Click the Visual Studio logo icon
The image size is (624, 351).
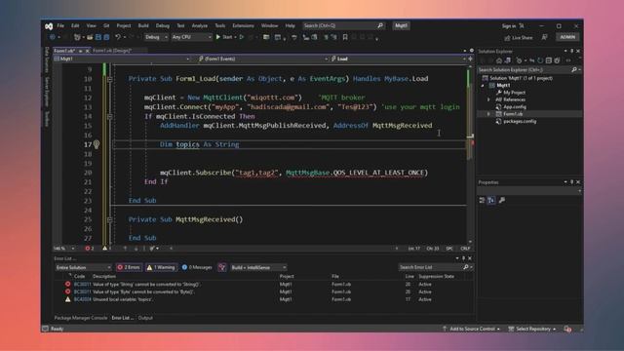click(x=49, y=26)
